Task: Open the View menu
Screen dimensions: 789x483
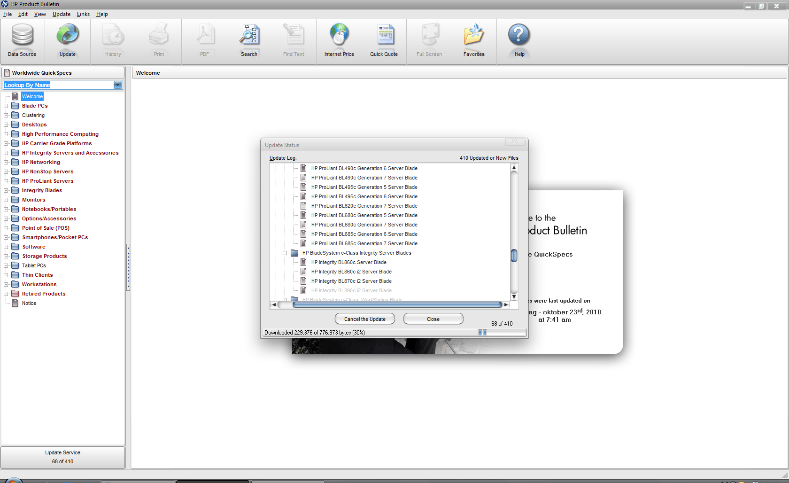Action: click(40, 14)
